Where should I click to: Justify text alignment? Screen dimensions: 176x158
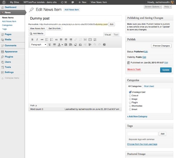(x=55, y=45)
